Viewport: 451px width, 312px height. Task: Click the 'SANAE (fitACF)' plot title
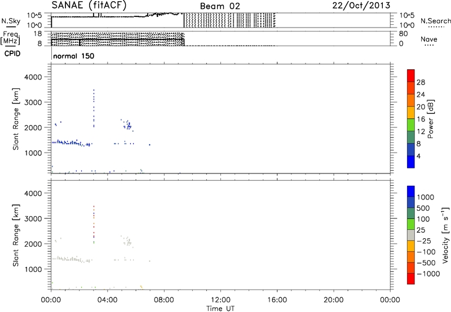[89, 5]
